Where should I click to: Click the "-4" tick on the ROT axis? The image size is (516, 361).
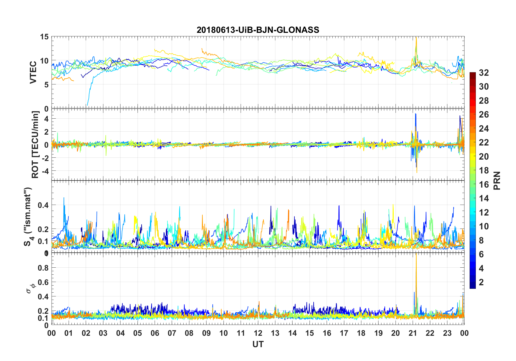point(45,171)
